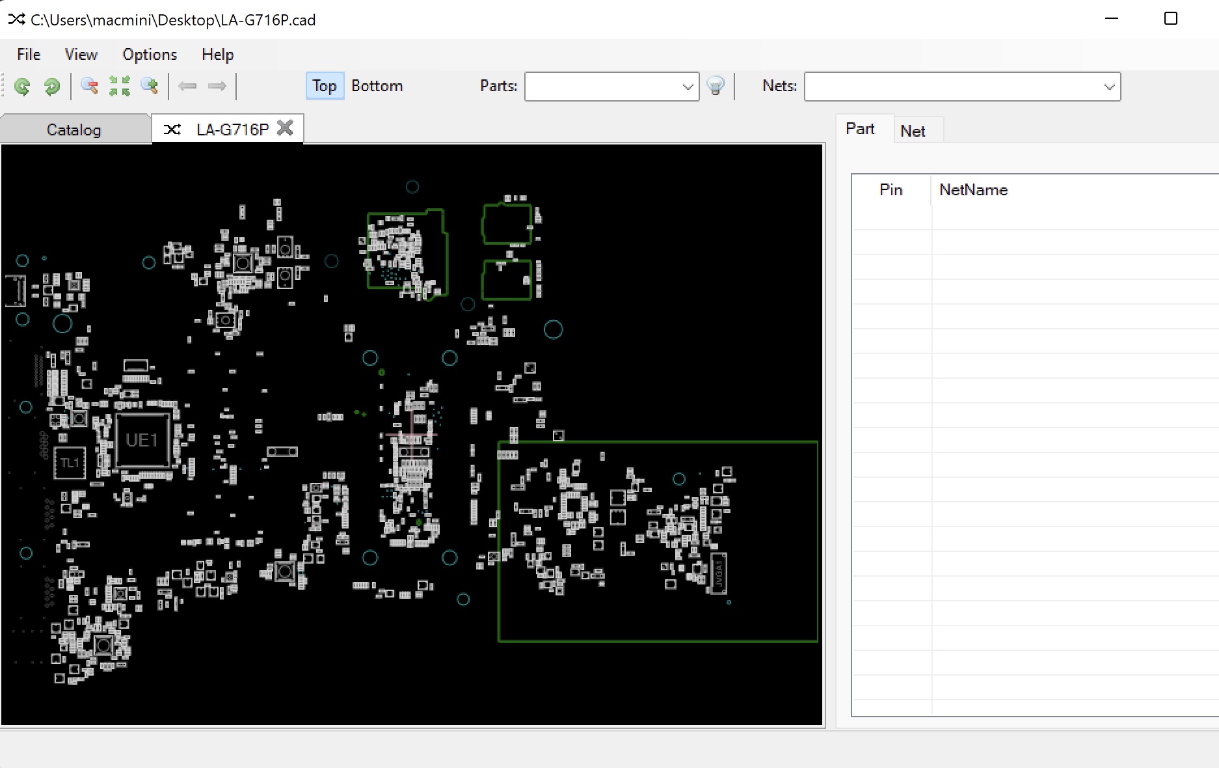Fit board to view with green arrows icon

coord(119,86)
